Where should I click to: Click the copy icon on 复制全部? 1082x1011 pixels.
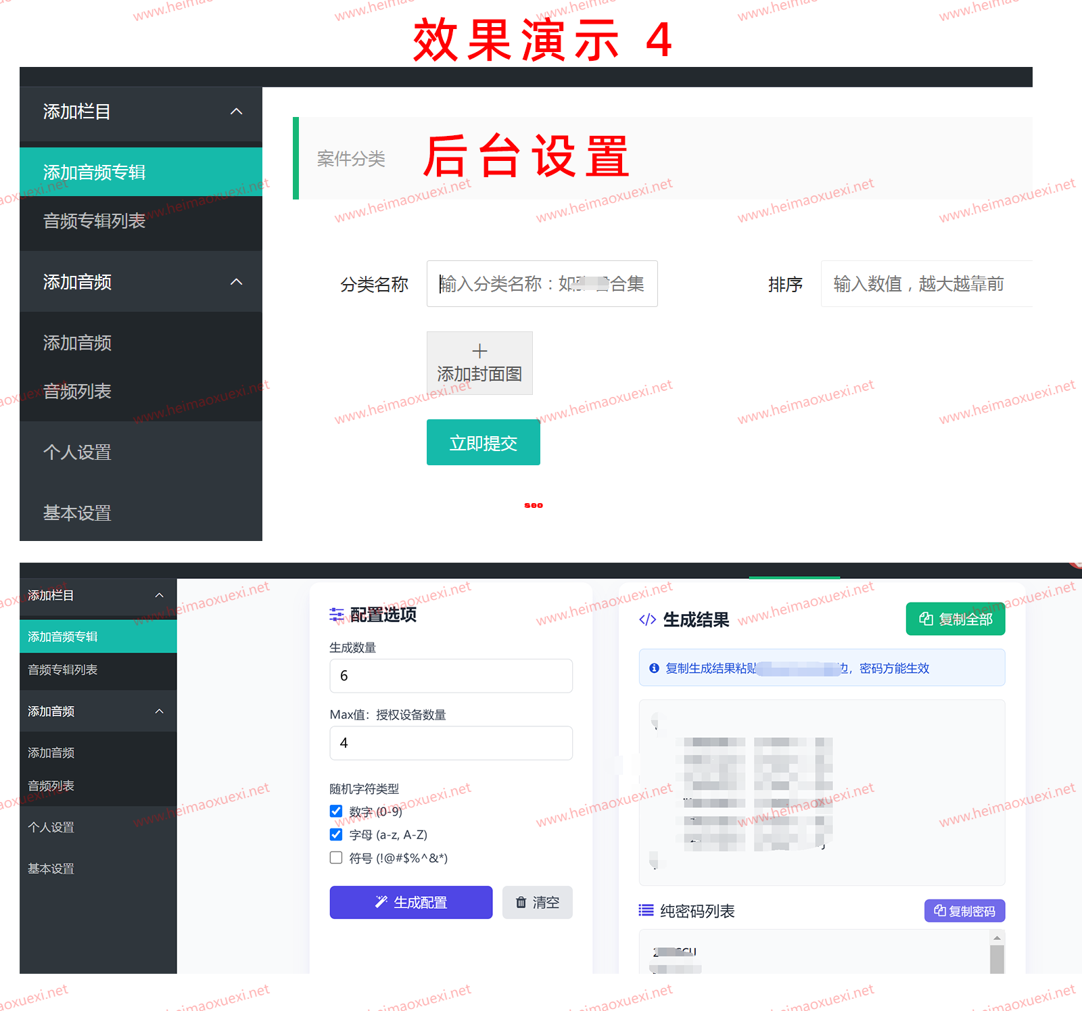pyautogui.click(x=926, y=619)
